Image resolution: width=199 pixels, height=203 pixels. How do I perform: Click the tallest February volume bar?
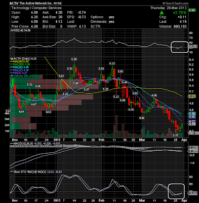pyautogui.click(x=116, y=126)
